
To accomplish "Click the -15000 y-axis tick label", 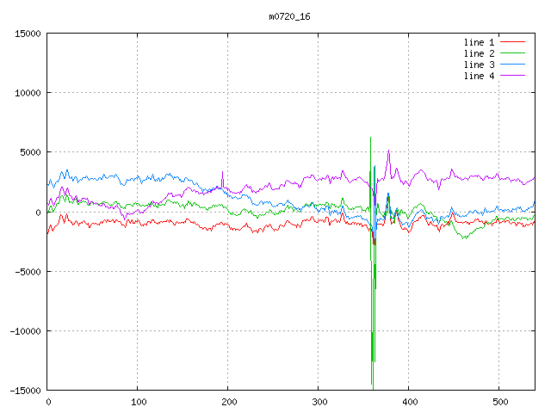I will point(23,391).
